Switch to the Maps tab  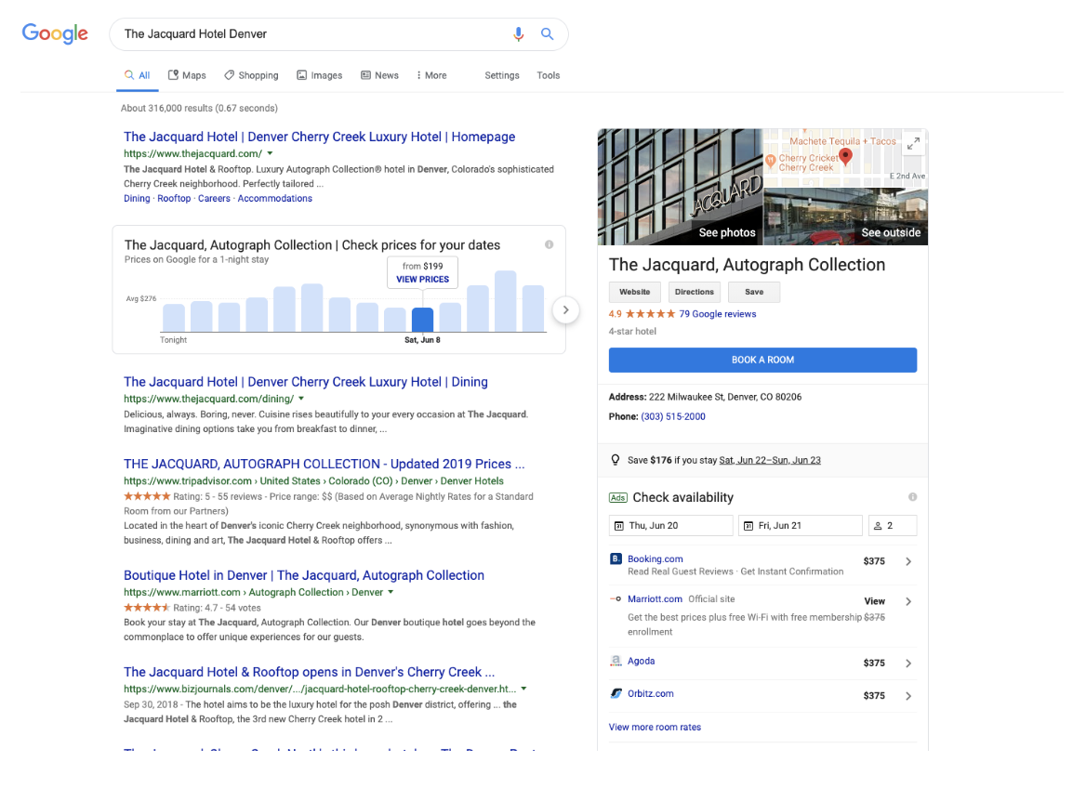187,75
